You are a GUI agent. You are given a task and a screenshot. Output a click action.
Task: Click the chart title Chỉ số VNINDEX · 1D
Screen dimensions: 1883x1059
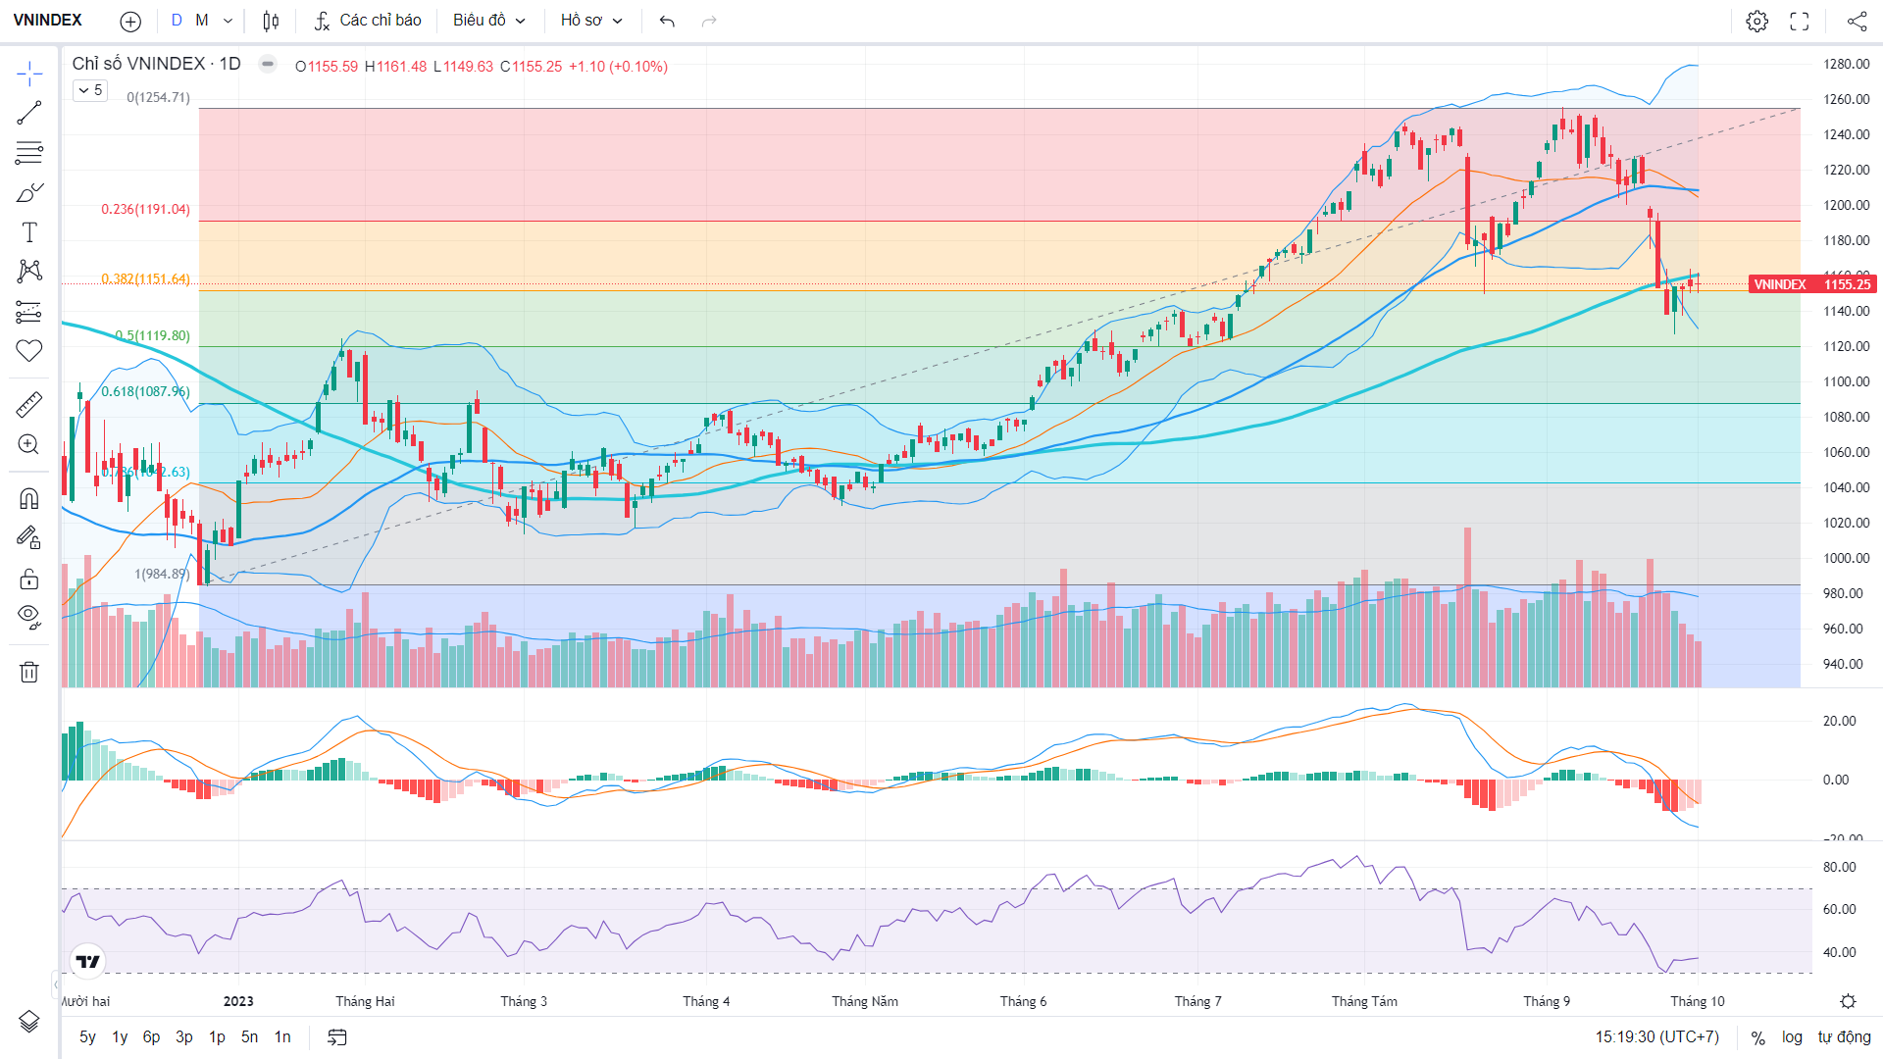coord(156,64)
